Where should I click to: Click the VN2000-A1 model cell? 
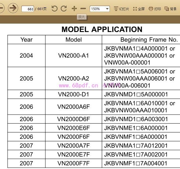point(73,56)
